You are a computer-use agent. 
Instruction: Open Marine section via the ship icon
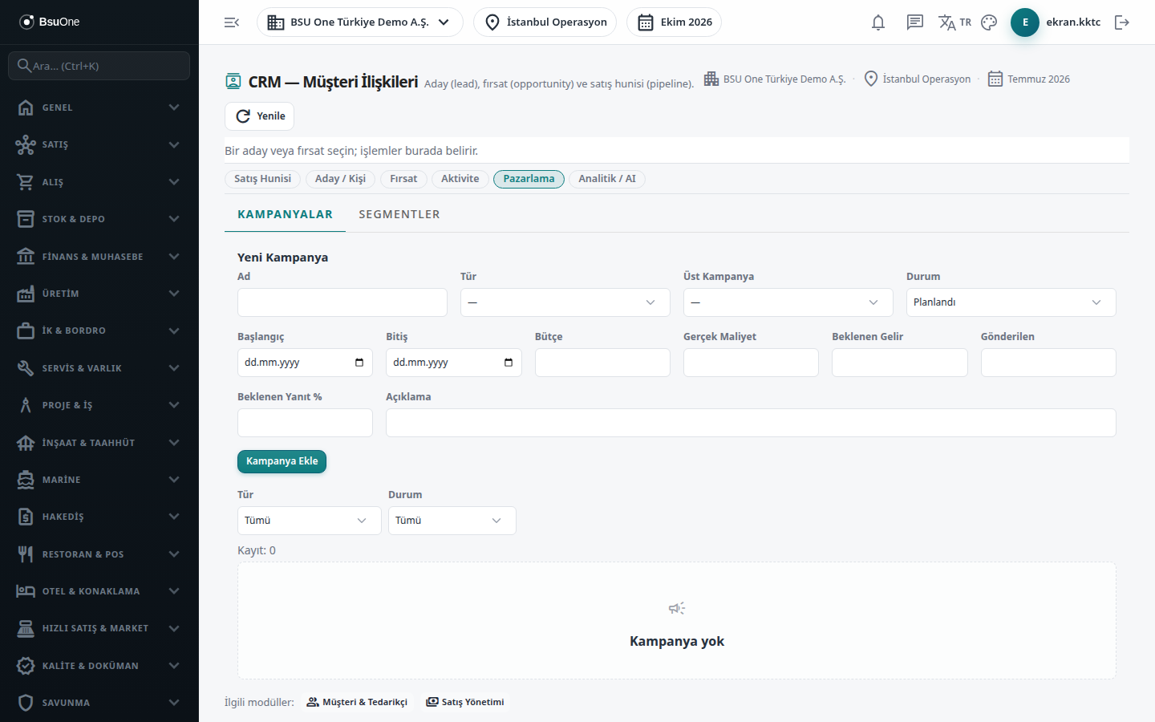pyautogui.click(x=26, y=480)
